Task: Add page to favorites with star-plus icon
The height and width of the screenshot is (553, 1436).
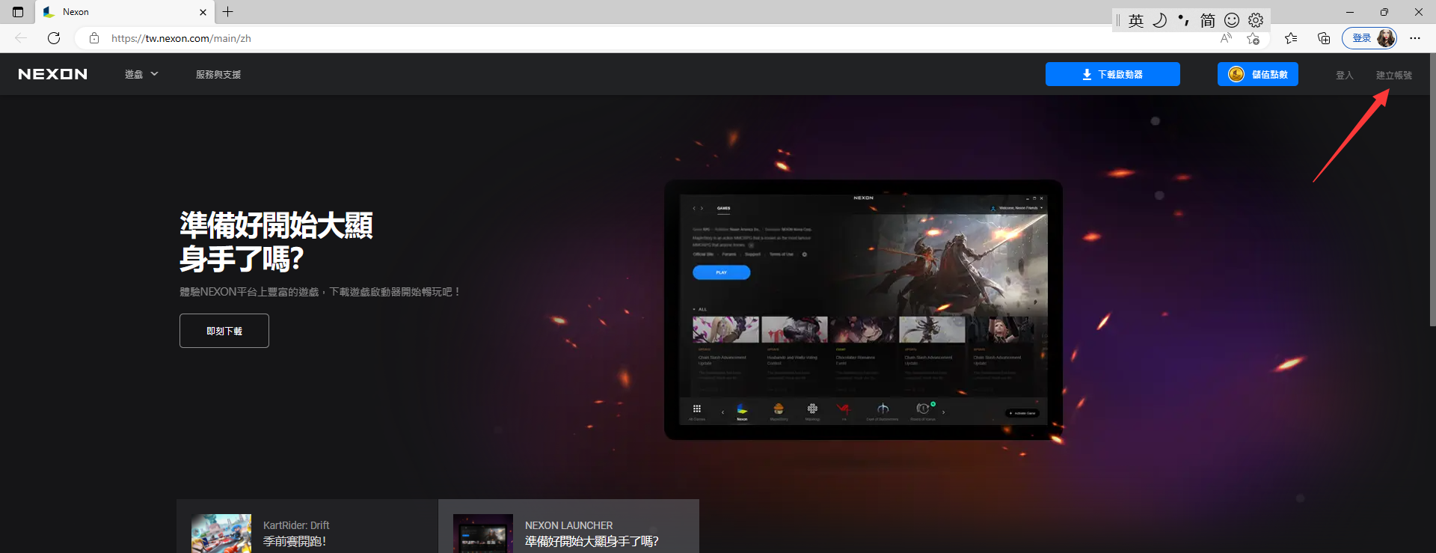Action: click(x=1254, y=38)
